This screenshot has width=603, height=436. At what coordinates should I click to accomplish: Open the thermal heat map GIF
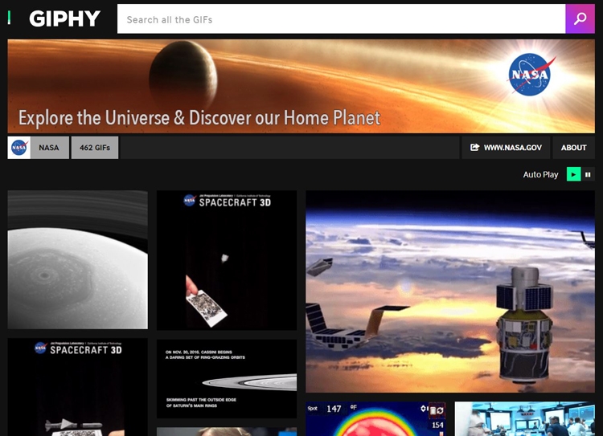(x=375, y=419)
